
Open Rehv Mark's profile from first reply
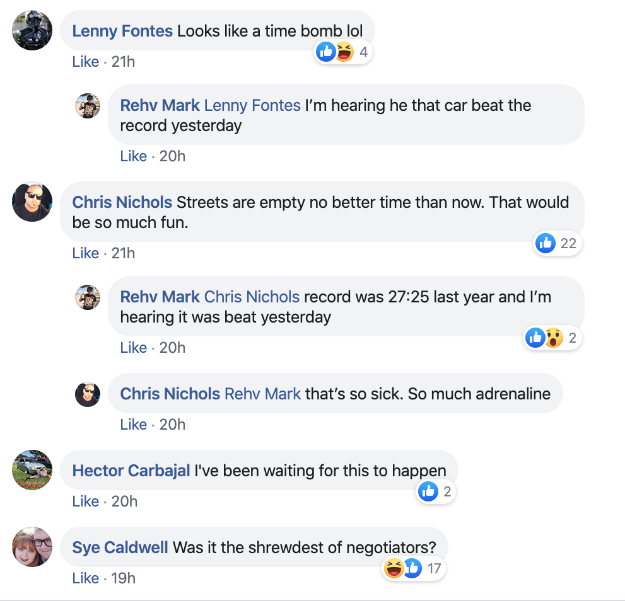click(x=160, y=105)
